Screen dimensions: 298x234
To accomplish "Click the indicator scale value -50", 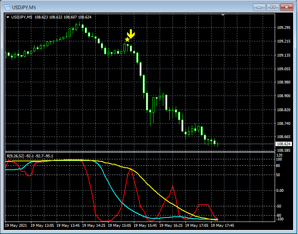I will click(278, 206).
